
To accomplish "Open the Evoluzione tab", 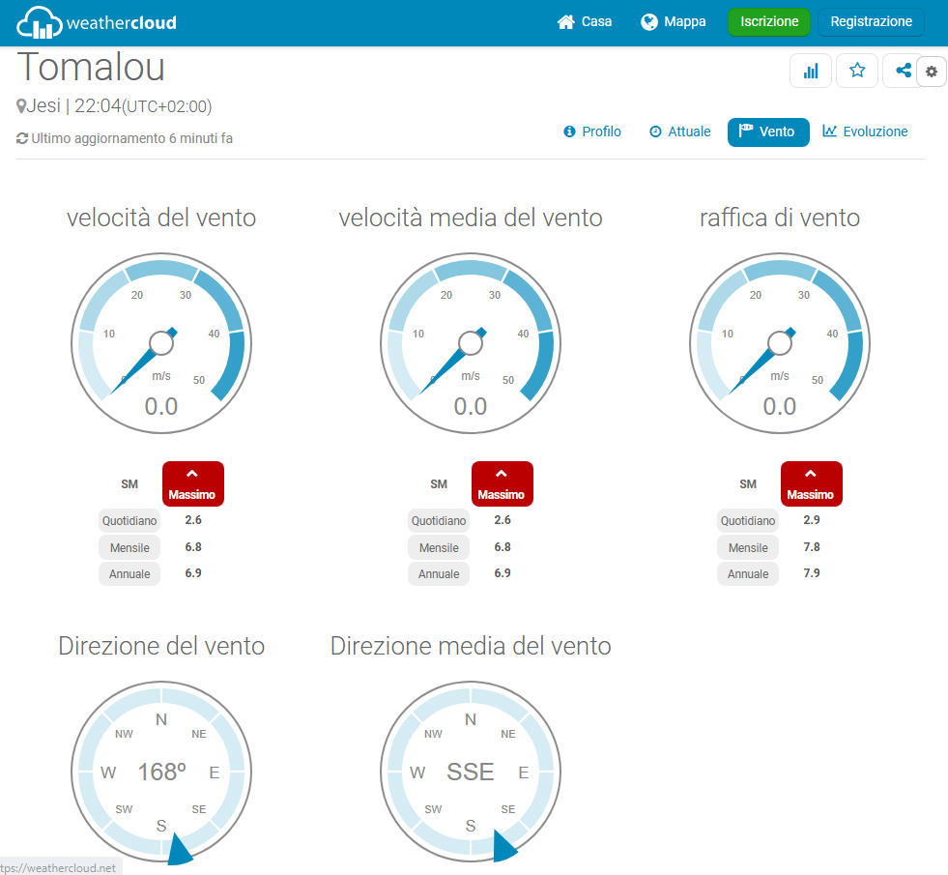I will click(865, 131).
